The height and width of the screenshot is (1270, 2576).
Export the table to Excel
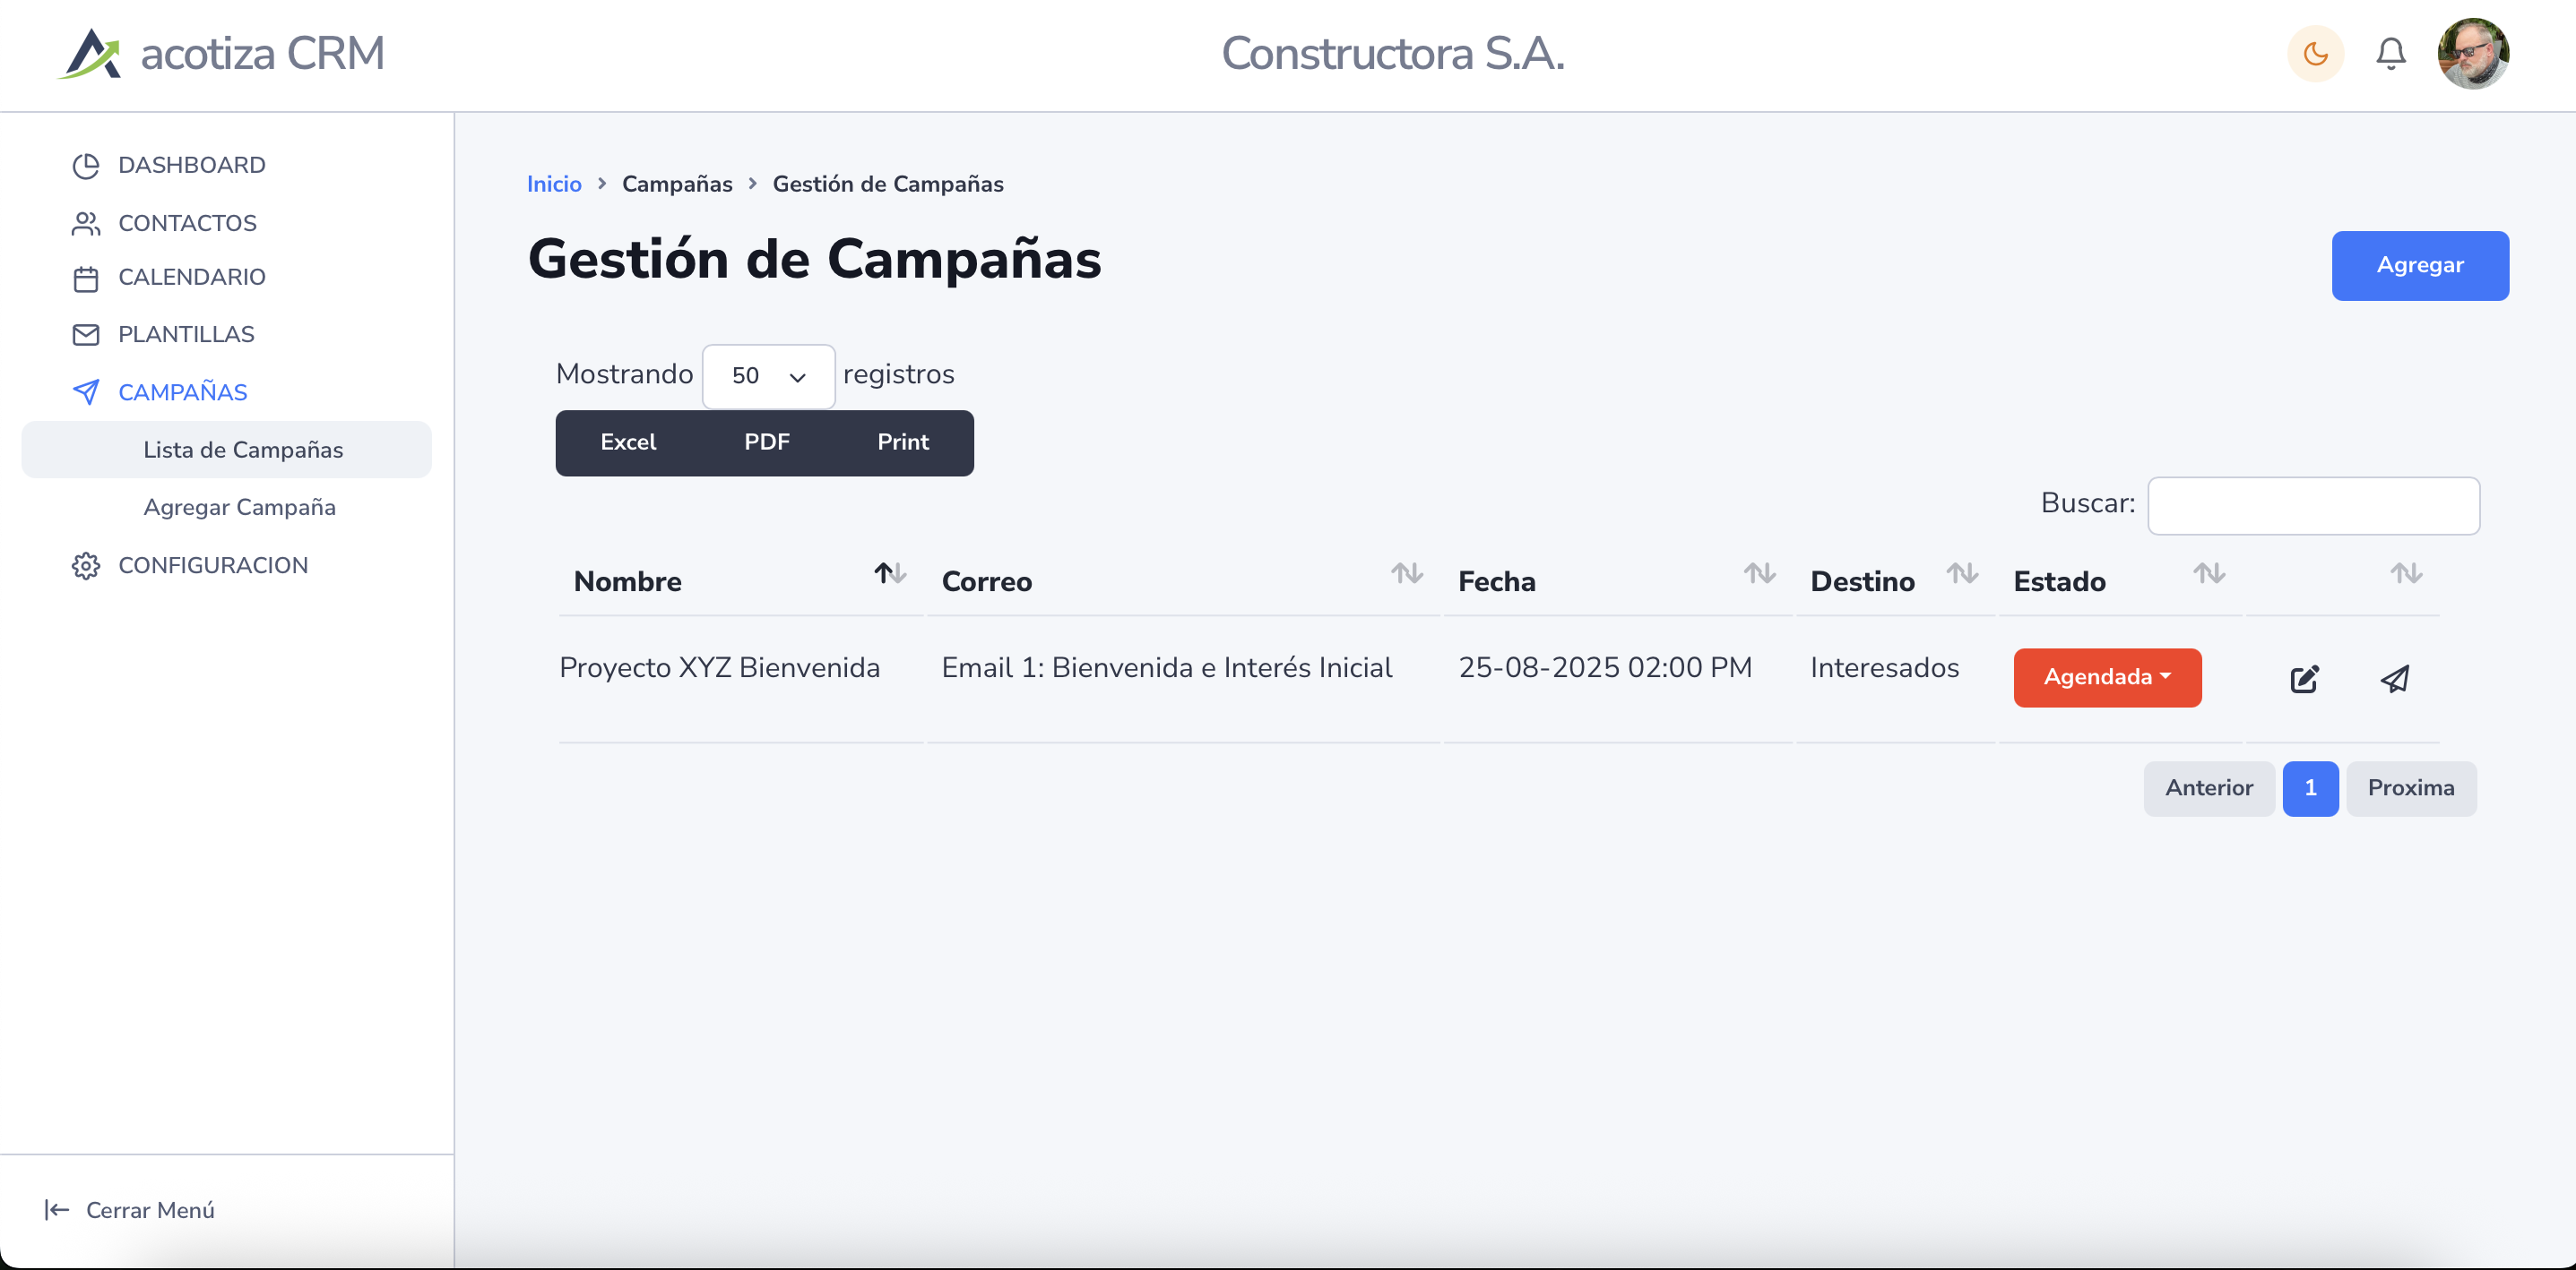click(628, 442)
